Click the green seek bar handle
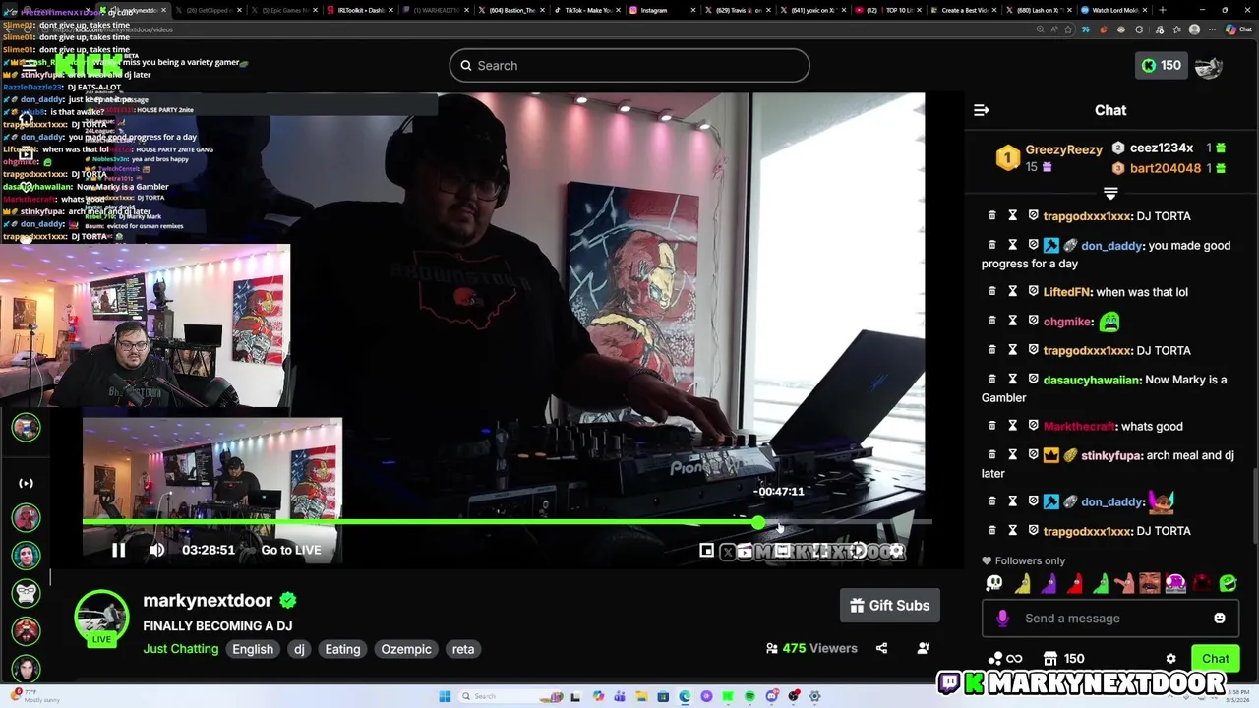Image resolution: width=1259 pixels, height=708 pixels. pyautogui.click(x=758, y=522)
